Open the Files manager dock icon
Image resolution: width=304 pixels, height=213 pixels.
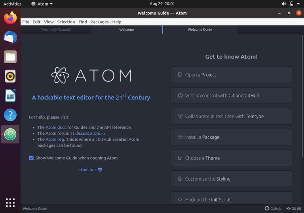pyautogui.click(x=10, y=57)
